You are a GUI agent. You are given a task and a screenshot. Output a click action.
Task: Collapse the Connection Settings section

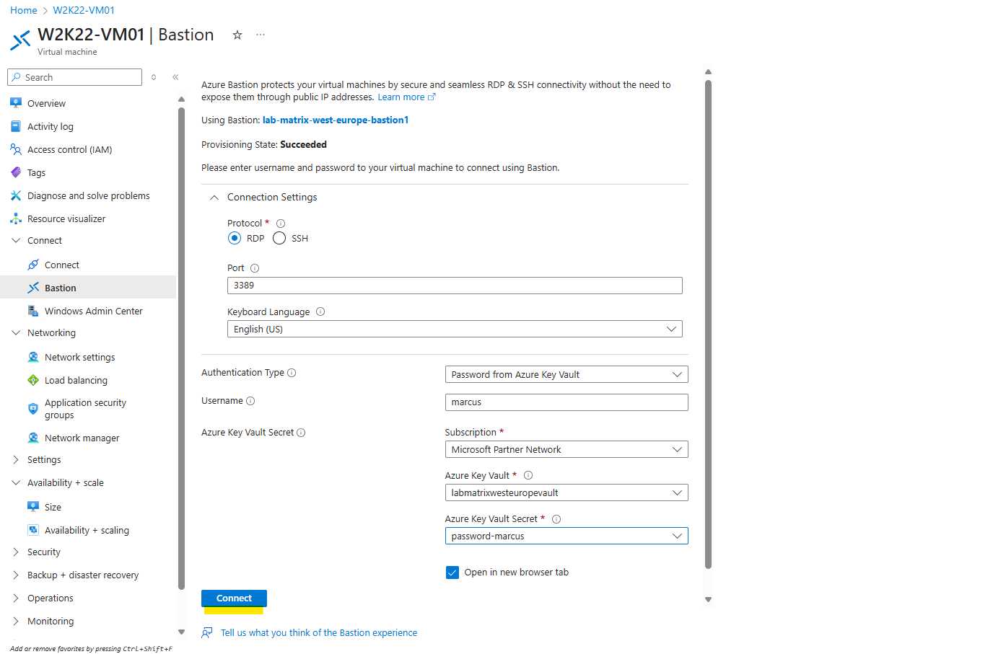214,198
